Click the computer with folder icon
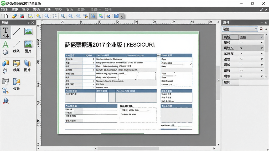The width and height of the screenshot is (269, 151). (x=6, y=63)
